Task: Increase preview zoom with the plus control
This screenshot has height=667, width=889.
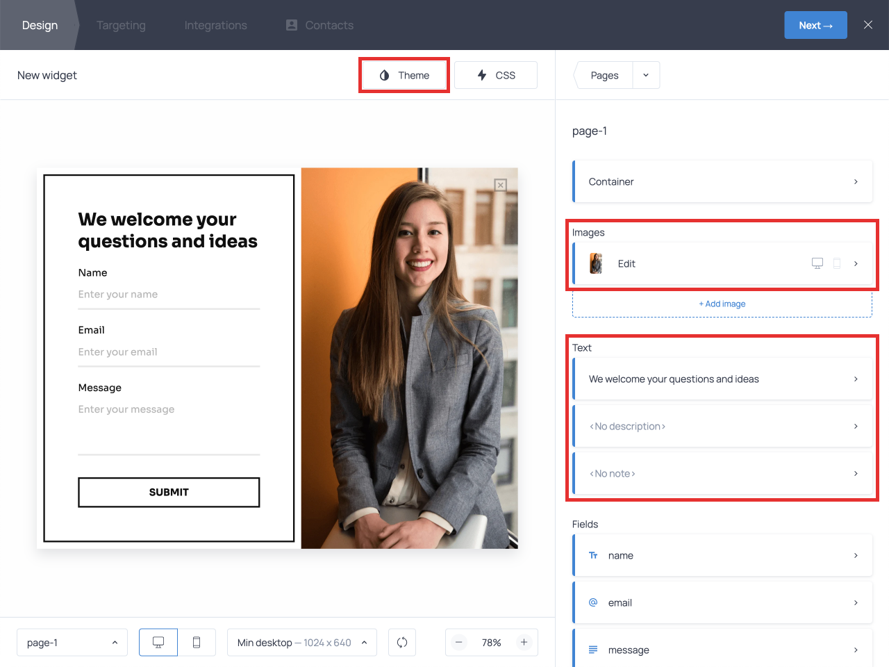Action: pos(524,642)
